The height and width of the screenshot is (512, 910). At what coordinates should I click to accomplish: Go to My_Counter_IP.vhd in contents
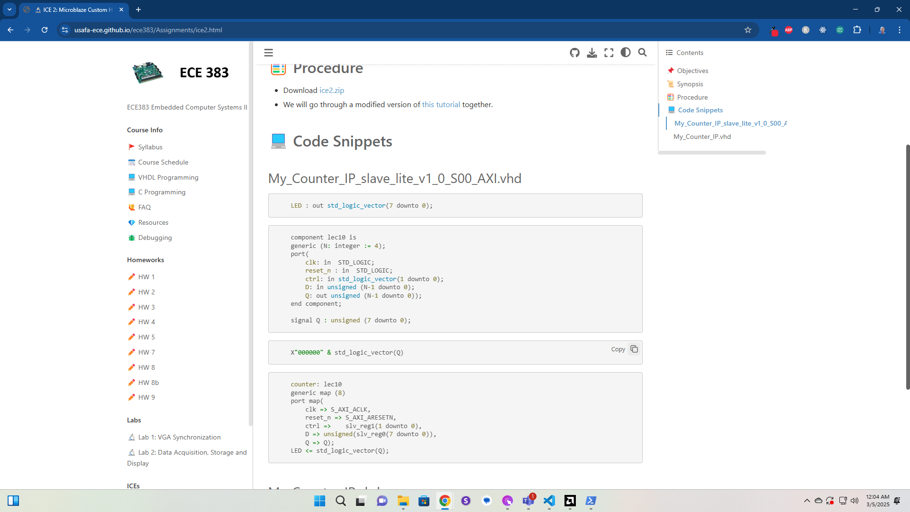click(x=702, y=137)
